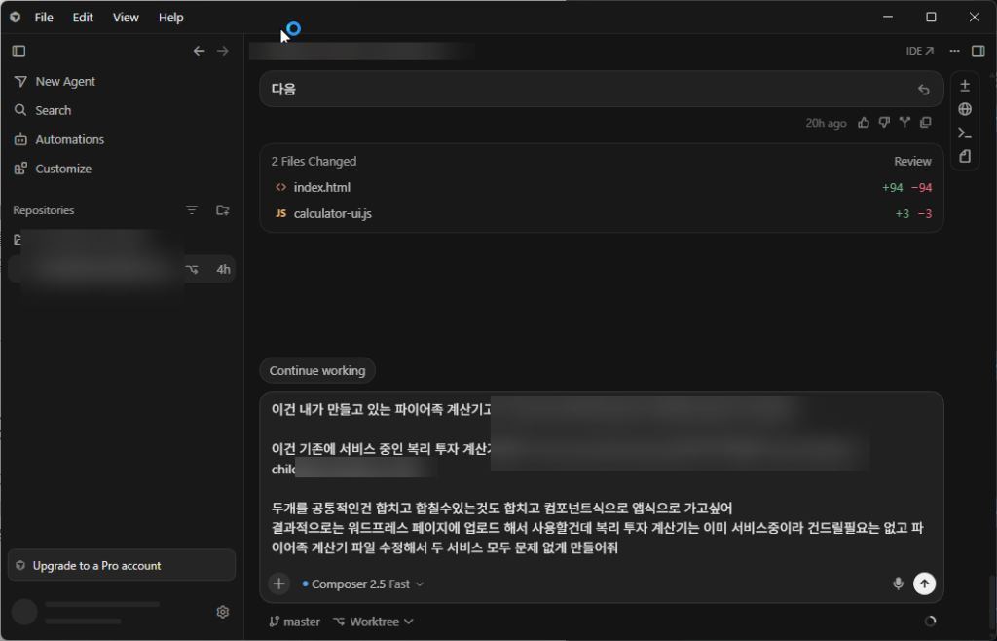997x641 pixels.
Task: Go back with the left arrow
Action: 199,51
